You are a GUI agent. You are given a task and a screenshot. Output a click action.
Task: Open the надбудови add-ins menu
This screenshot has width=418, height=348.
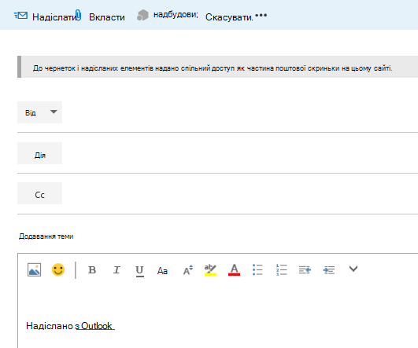click(x=176, y=14)
